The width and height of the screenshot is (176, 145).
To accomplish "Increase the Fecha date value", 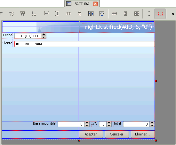I will [44, 34].
